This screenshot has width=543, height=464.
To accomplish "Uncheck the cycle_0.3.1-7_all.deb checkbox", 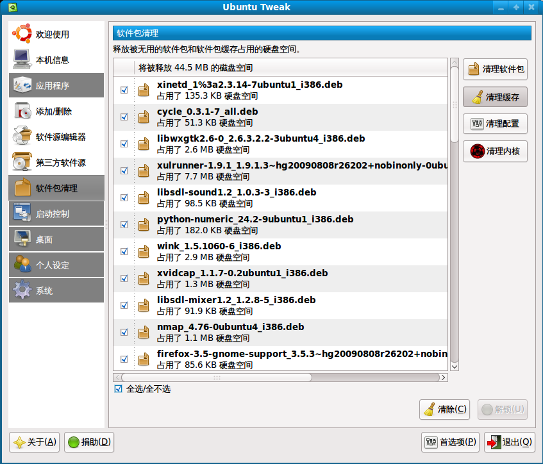I will (124, 117).
